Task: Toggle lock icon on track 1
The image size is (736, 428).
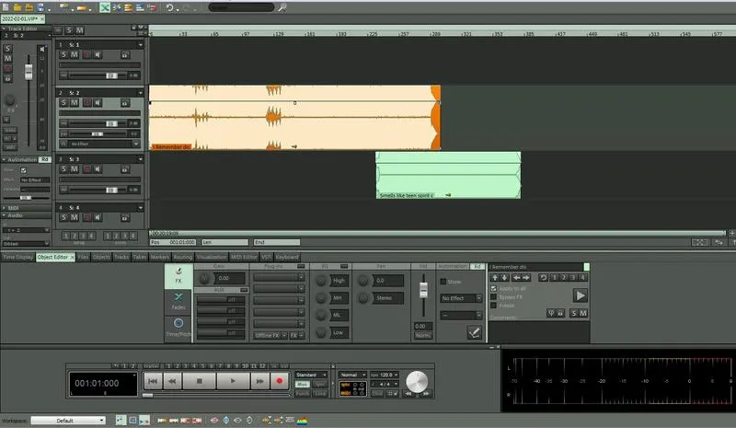Action: tap(123, 54)
